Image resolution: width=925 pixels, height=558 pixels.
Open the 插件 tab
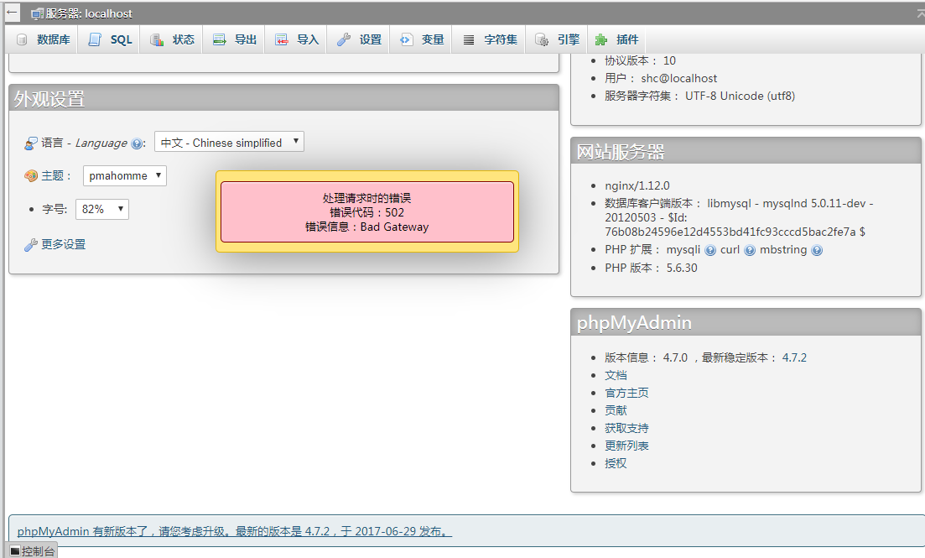pyautogui.click(x=616, y=39)
